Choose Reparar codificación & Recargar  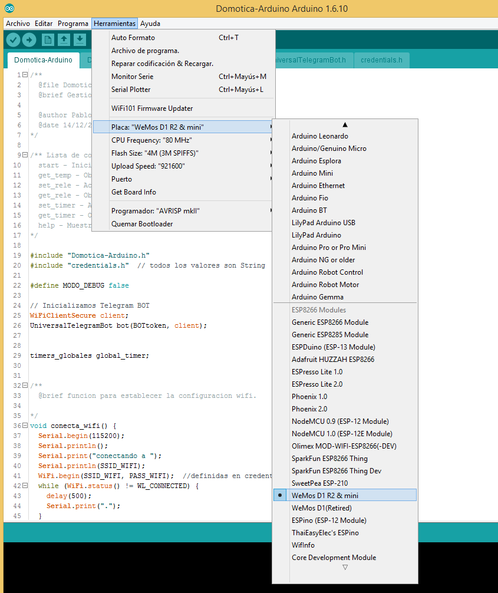[x=183, y=64]
